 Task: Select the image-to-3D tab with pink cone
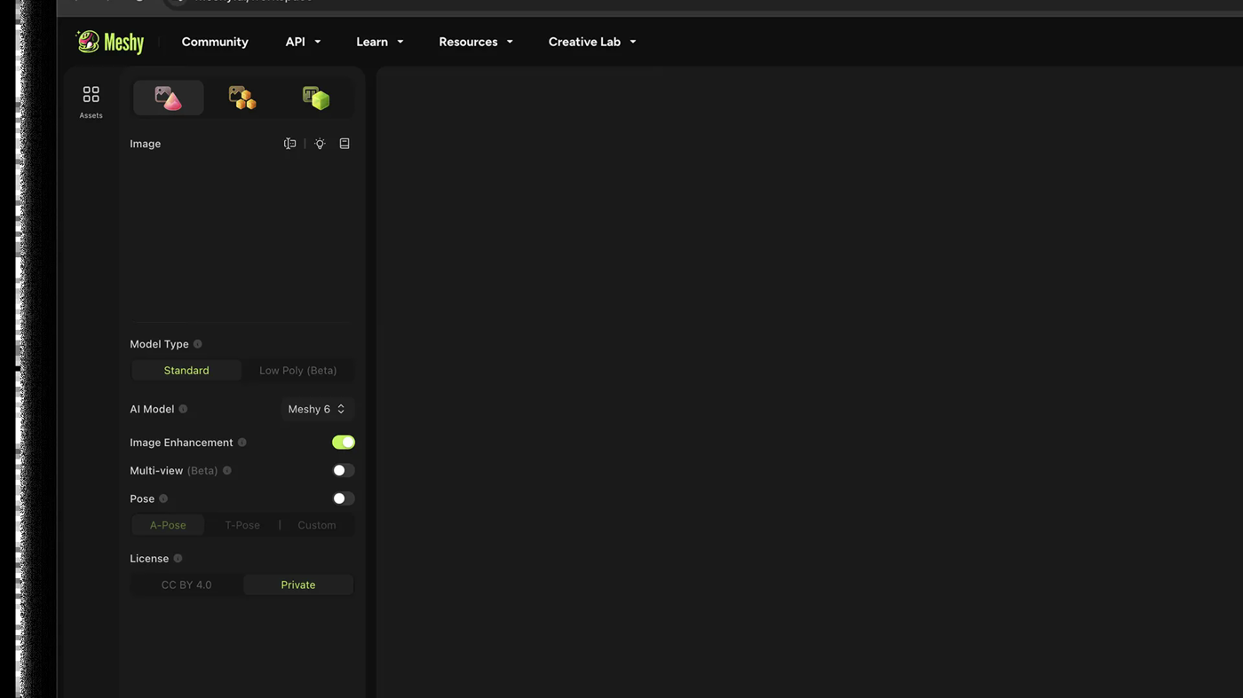pyautogui.click(x=168, y=98)
